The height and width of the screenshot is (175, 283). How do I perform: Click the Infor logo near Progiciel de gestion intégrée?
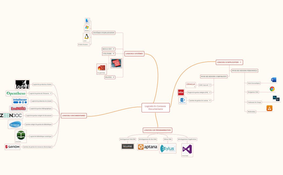(181, 92)
